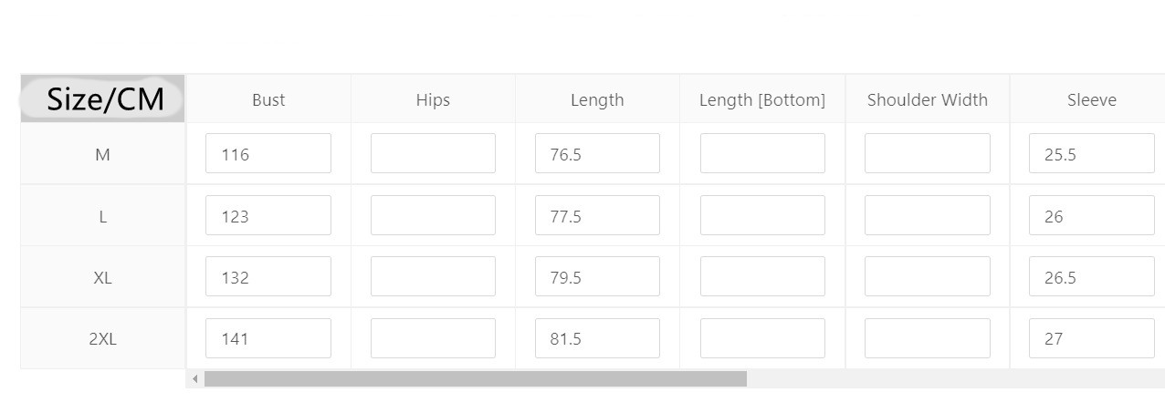
Task: Focus the Bust field showing 141
Action: click(268, 338)
